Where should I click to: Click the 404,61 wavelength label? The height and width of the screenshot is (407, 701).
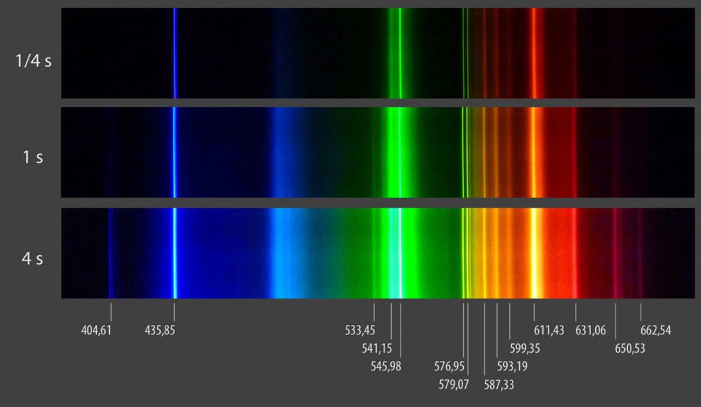click(x=96, y=330)
